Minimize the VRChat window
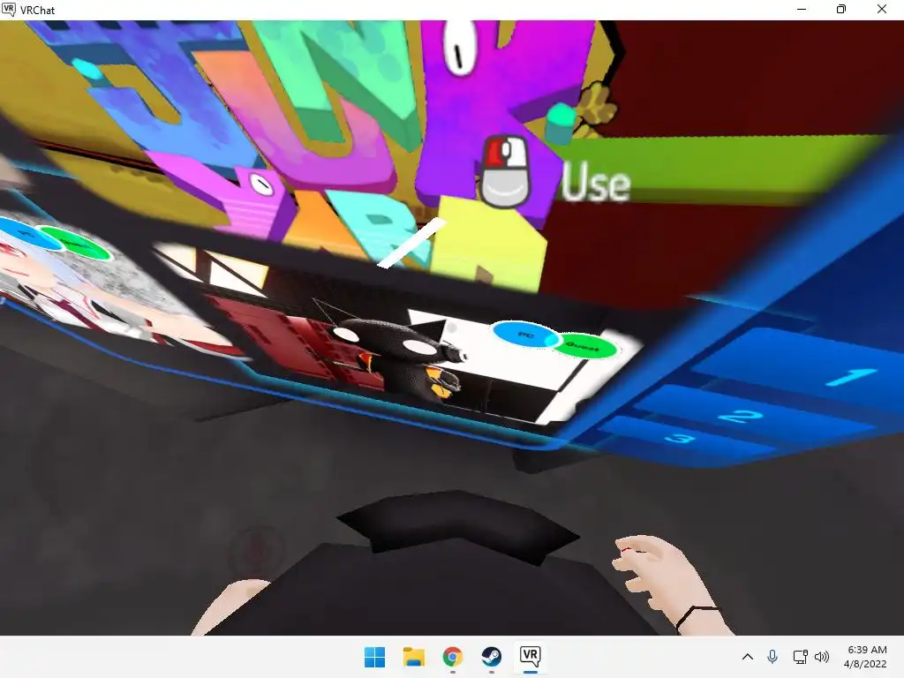904x678 pixels. coord(802,9)
